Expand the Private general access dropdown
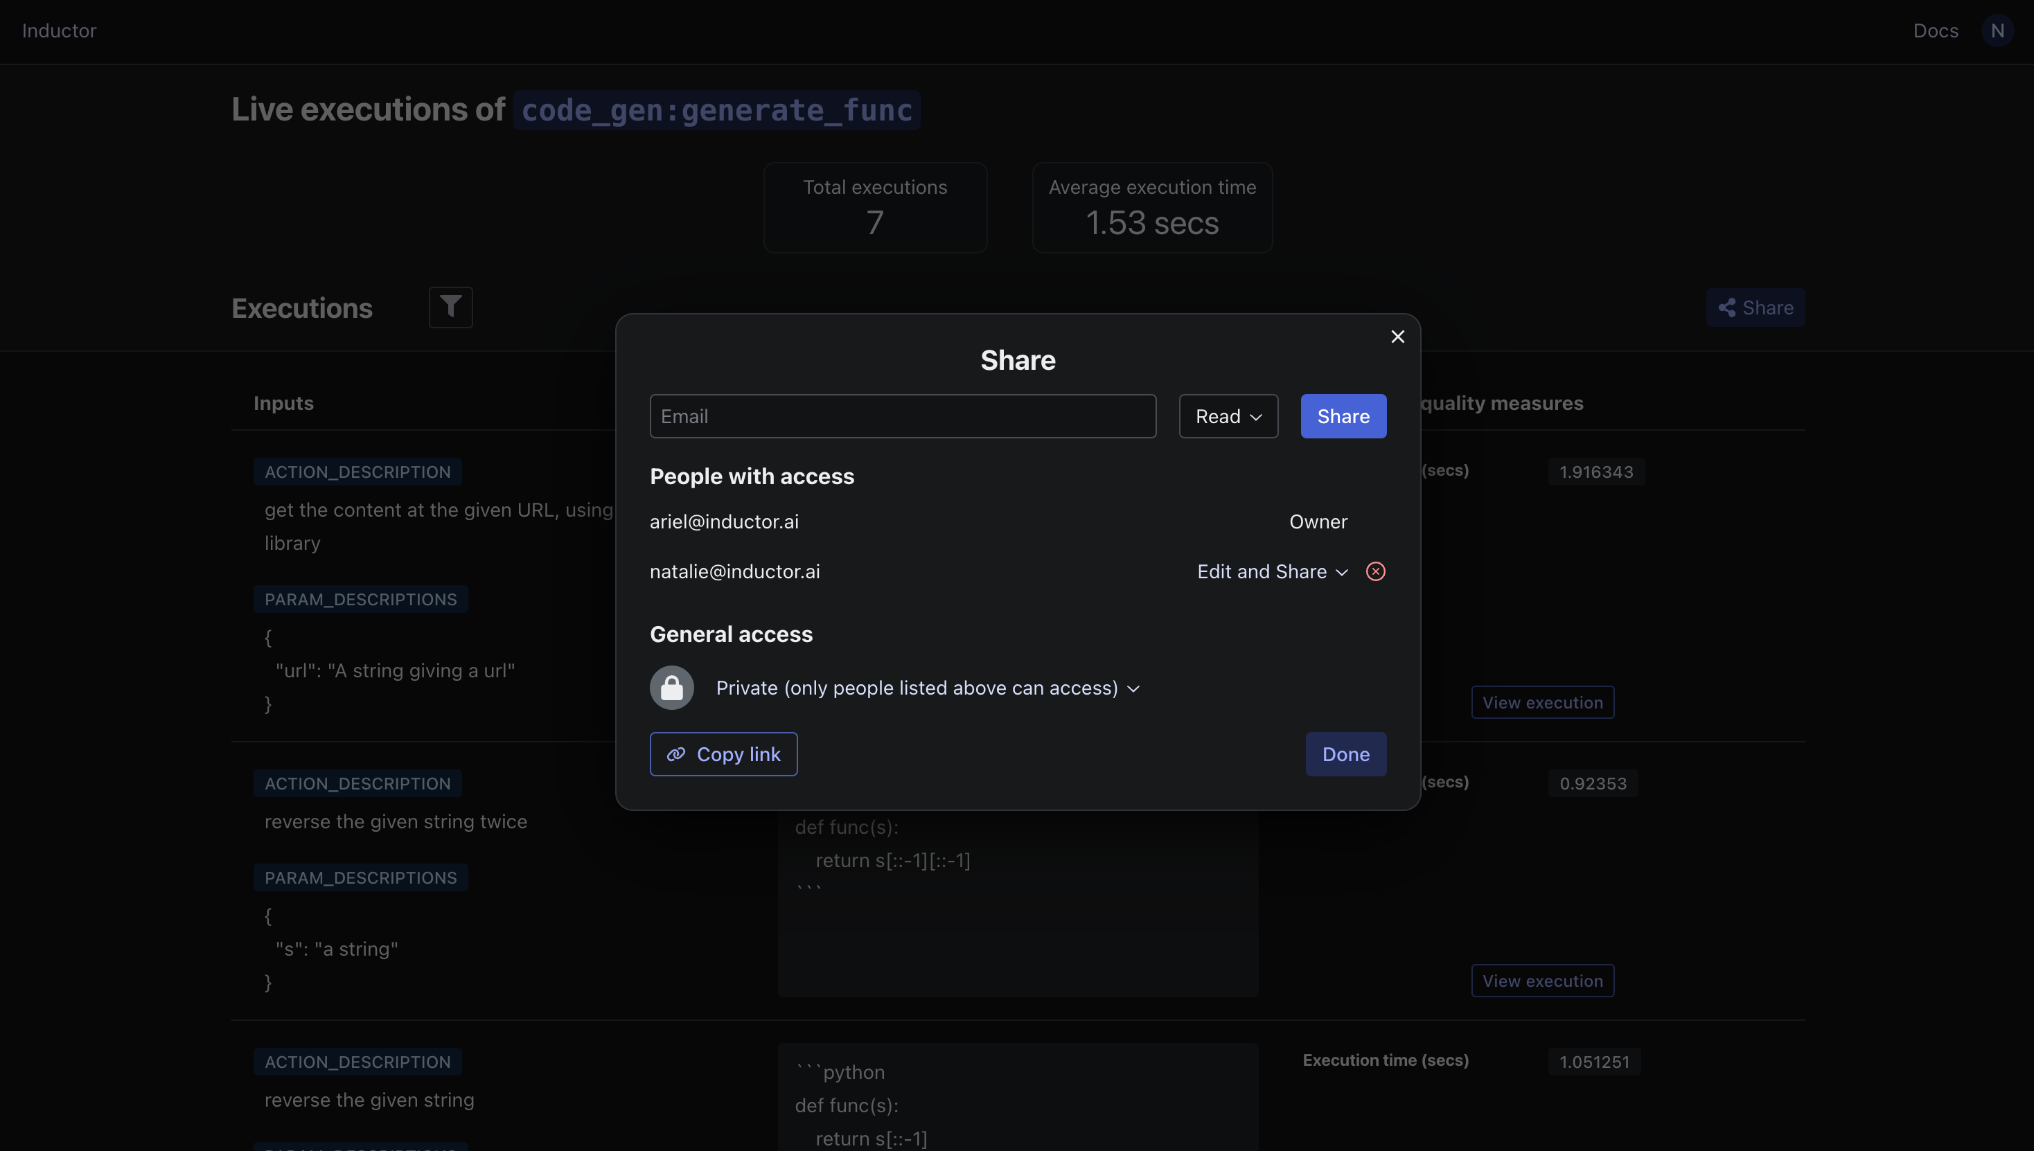The image size is (2034, 1151). pos(928,688)
